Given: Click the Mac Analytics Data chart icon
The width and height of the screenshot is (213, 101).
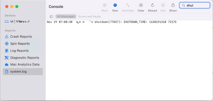Looking at the screenshot, I should 6,64.
